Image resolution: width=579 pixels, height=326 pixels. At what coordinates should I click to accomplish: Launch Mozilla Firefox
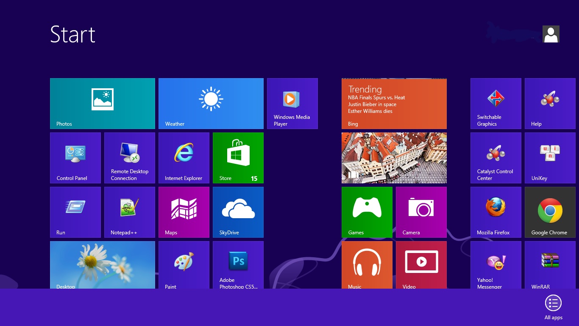(495, 212)
